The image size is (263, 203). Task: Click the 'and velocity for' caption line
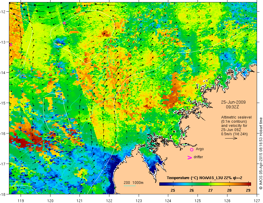(x=234, y=126)
